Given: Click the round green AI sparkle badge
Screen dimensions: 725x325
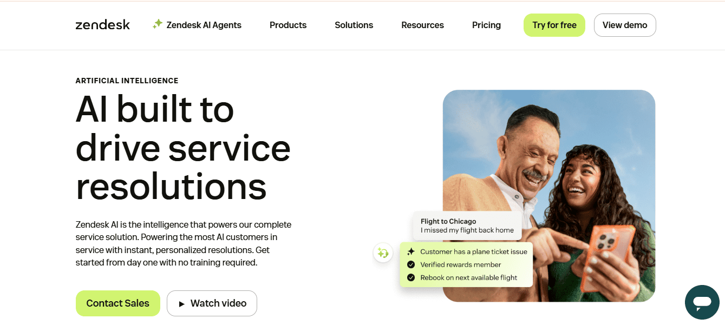Looking at the screenshot, I should click(383, 253).
